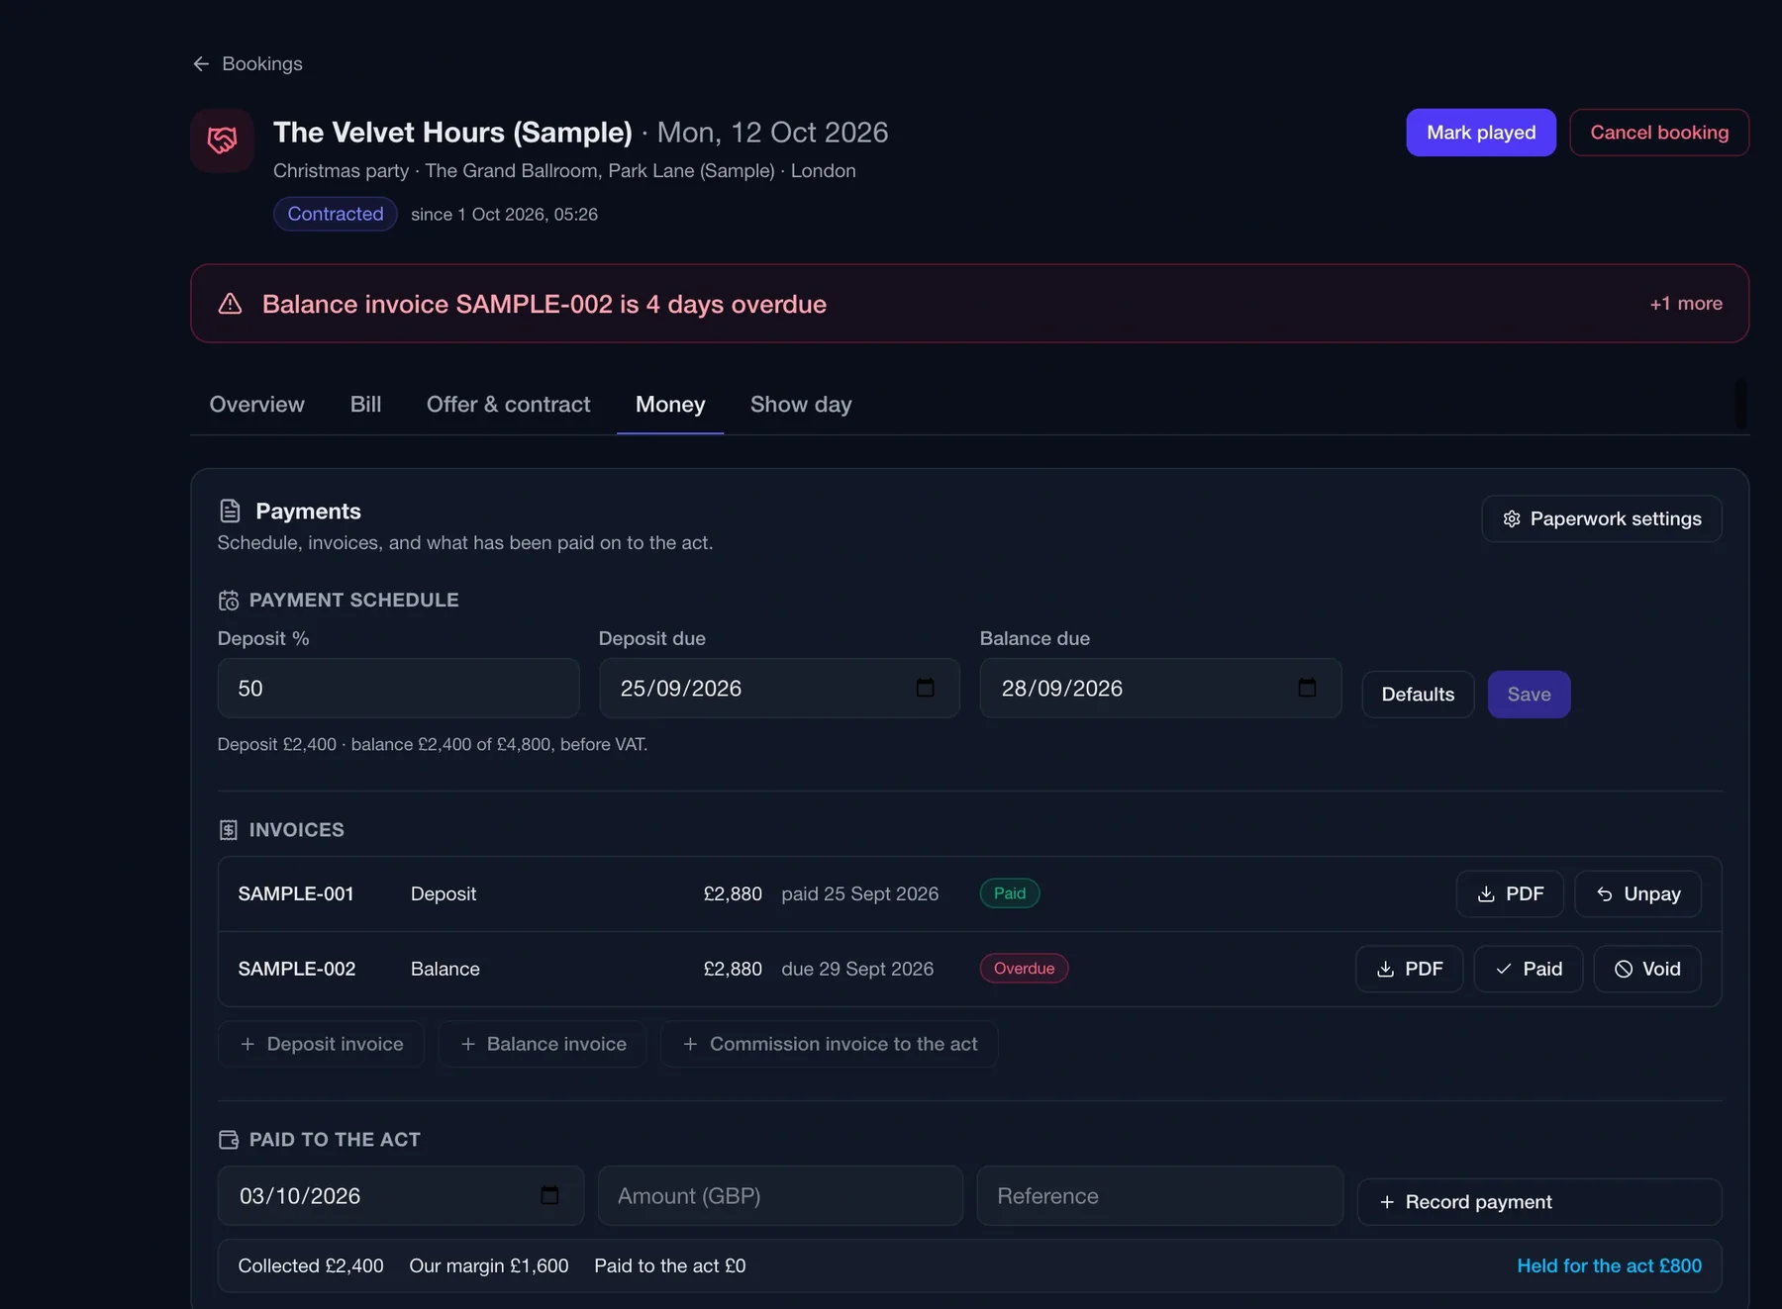Cancel the booking

pos(1658,133)
